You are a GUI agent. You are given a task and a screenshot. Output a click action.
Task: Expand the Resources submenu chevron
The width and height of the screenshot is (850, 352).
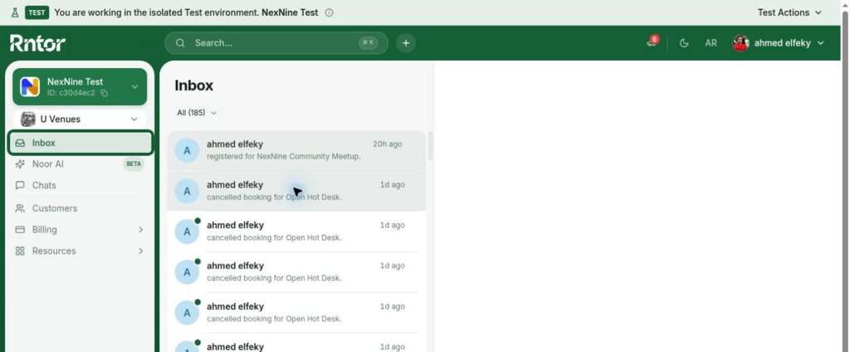tap(140, 251)
